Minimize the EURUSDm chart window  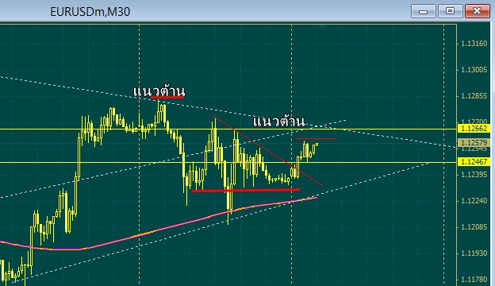(x=424, y=11)
